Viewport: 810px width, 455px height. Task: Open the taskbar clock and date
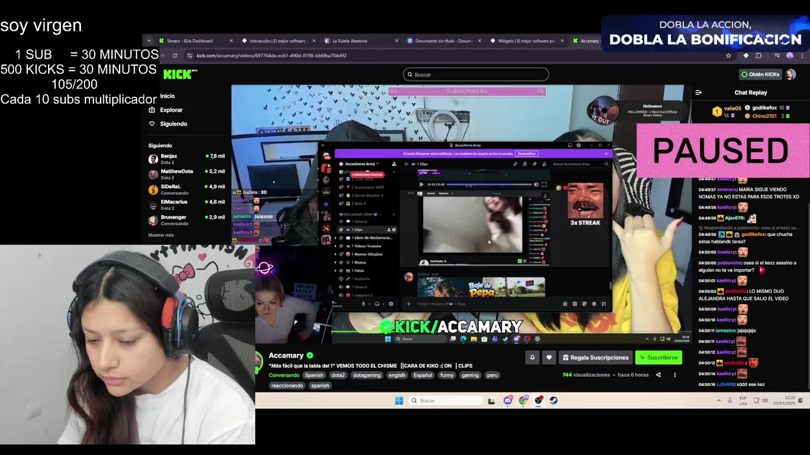785,401
